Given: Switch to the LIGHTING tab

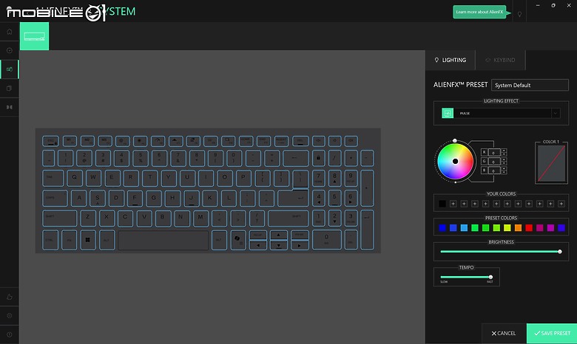Looking at the screenshot, I should (450, 60).
